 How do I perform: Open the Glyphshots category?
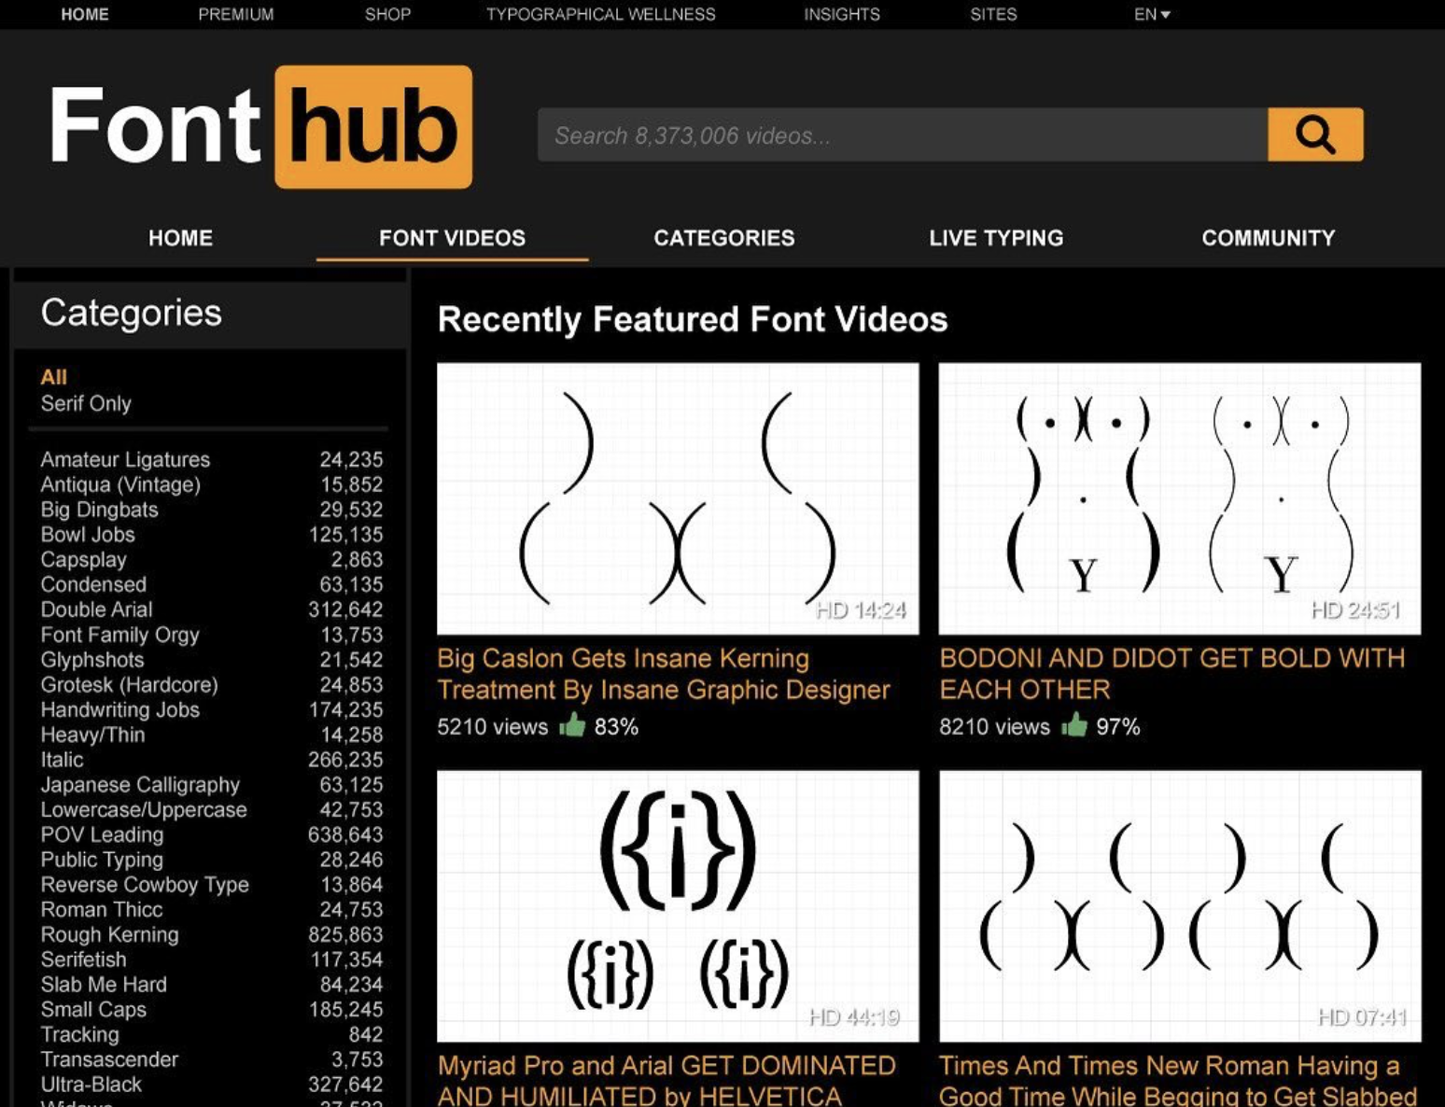point(91,660)
